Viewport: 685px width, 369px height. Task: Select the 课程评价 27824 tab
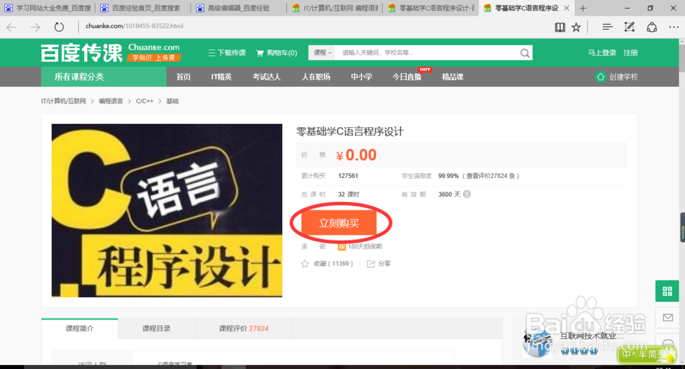244,329
